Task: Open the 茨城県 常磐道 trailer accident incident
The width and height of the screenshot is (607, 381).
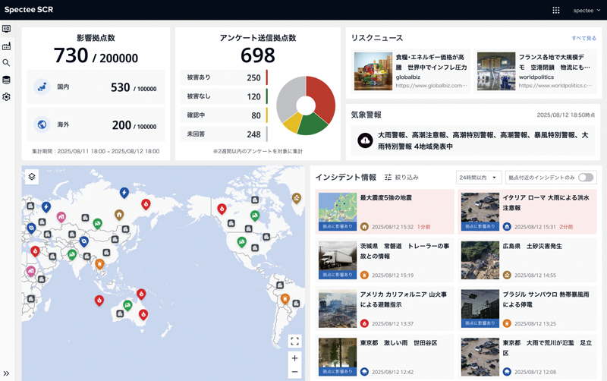Action: 385,260
